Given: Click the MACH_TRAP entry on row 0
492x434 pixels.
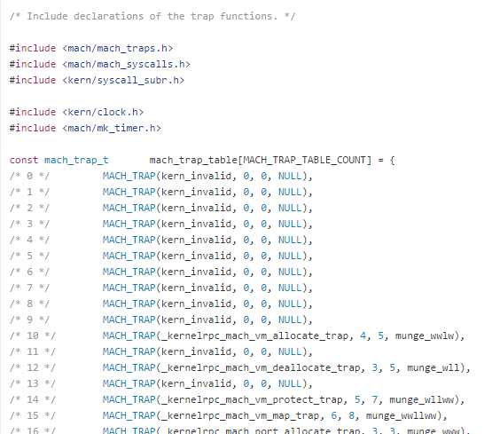Looking at the screenshot, I should 207,176.
